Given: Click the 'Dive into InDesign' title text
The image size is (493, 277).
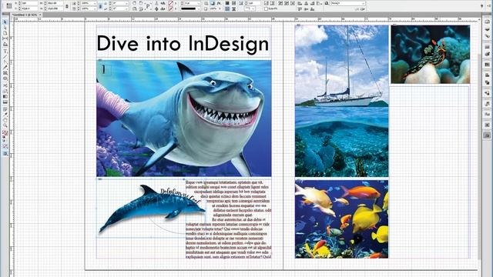Looking at the screenshot, I should tap(183, 44).
